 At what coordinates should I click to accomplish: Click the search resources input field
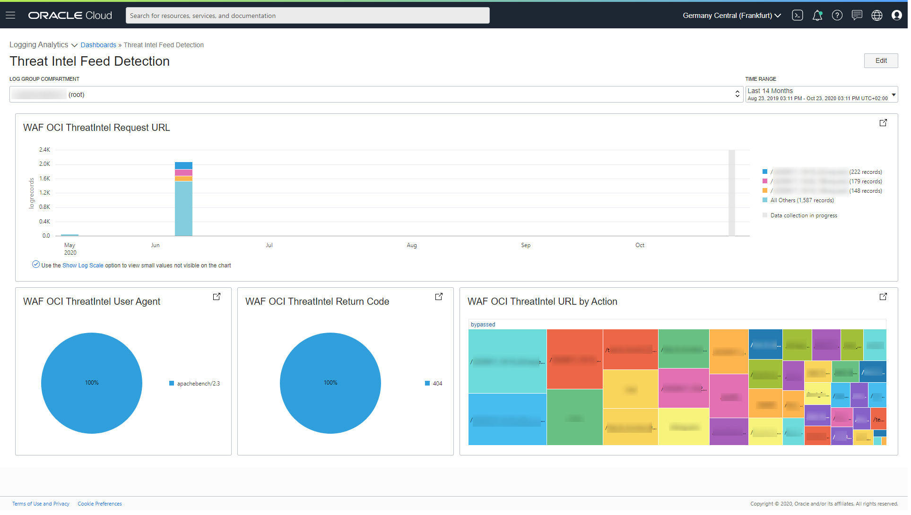[308, 16]
